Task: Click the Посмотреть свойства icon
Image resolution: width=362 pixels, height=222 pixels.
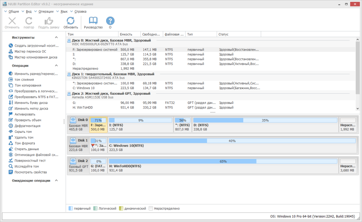Action: 11,172
